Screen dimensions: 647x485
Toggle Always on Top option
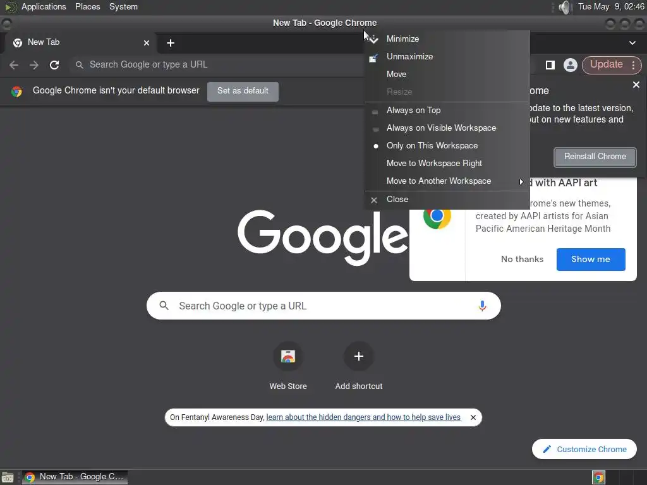click(447, 110)
